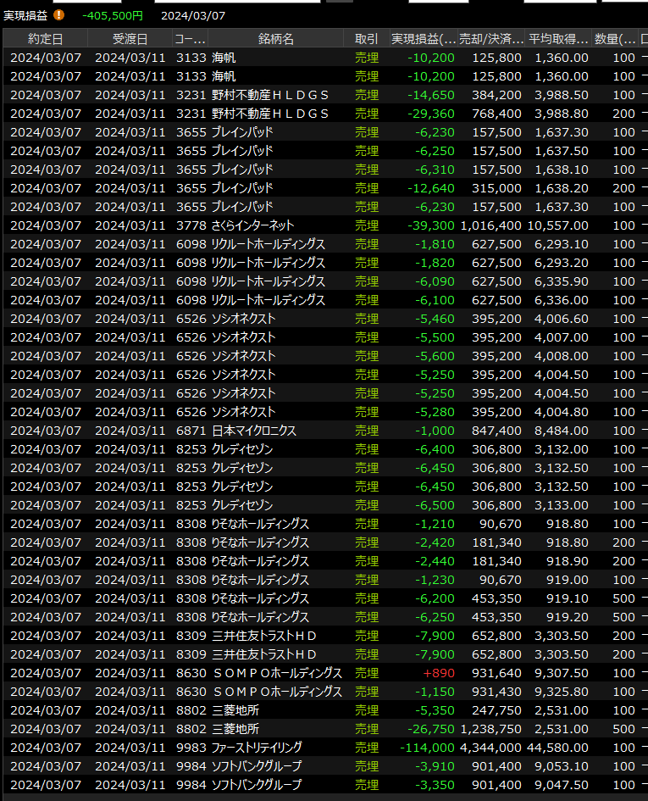
Task: Click the 売却/決済 column header
Action: (490, 39)
